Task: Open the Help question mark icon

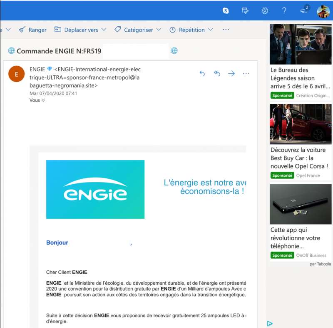Action: 284,10
